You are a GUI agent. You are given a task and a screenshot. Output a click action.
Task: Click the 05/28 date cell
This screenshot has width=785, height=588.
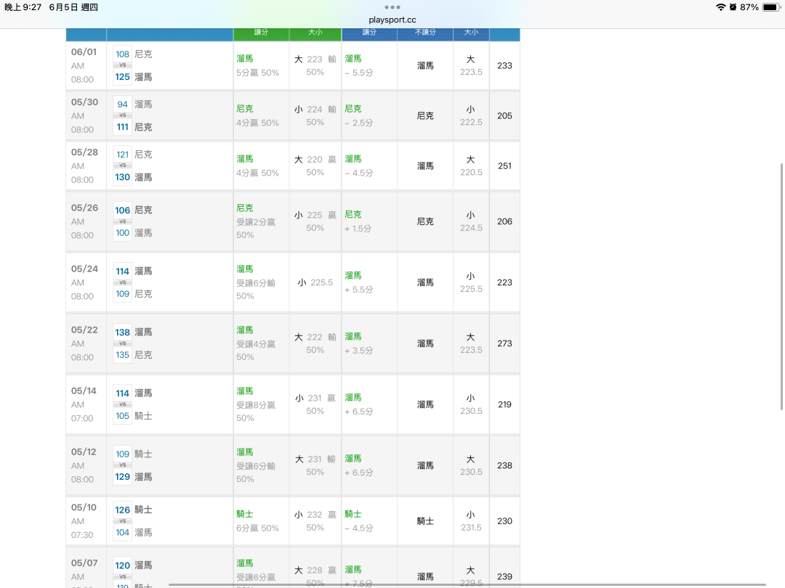[86, 166]
